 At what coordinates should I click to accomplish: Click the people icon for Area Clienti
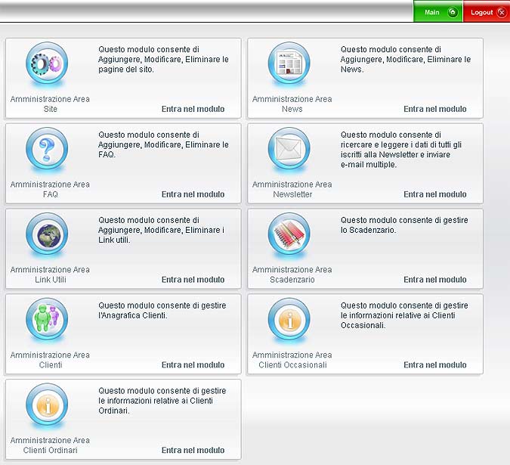47,319
